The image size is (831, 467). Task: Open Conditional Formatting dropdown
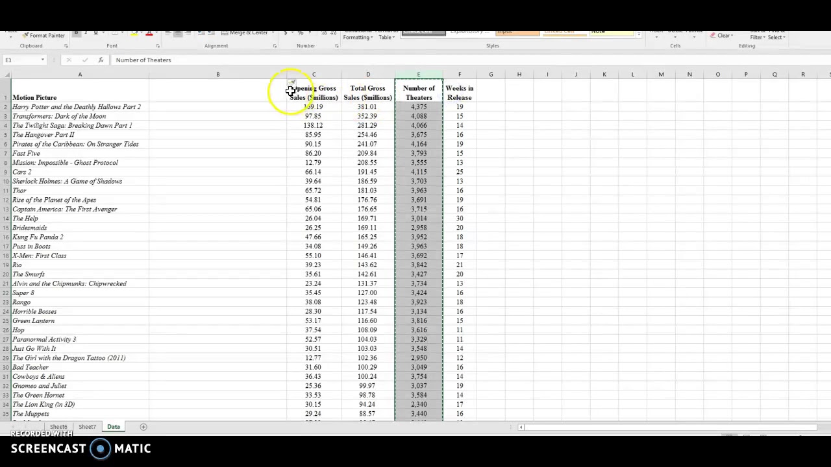tap(358, 35)
